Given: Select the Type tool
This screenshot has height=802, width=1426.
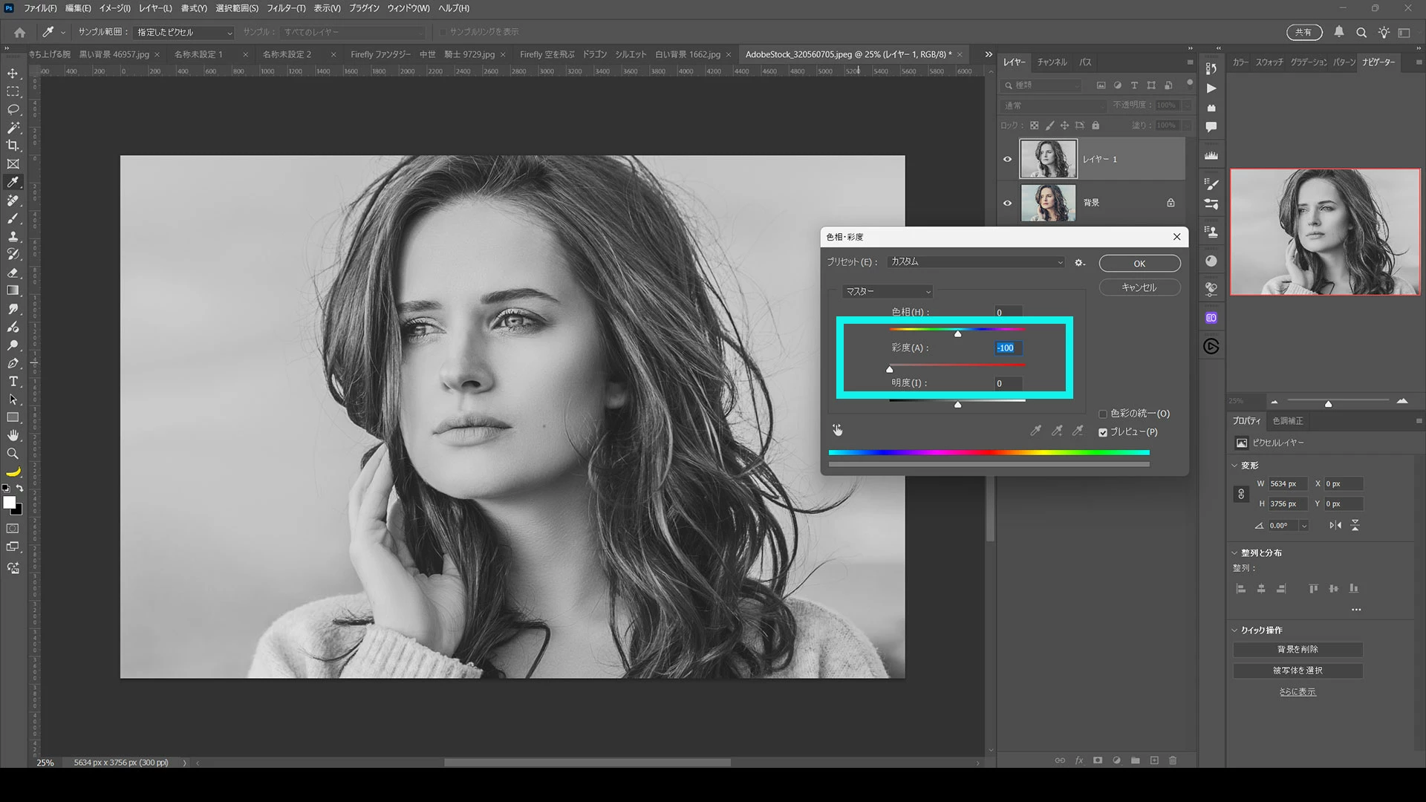Looking at the screenshot, I should tap(13, 382).
